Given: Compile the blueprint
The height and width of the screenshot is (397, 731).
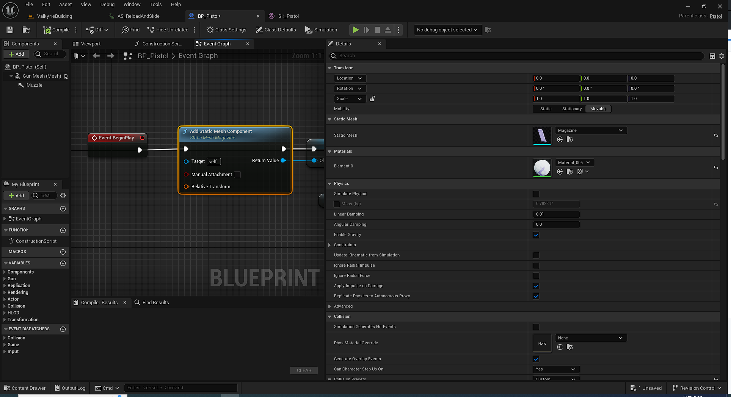Looking at the screenshot, I should point(56,30).
